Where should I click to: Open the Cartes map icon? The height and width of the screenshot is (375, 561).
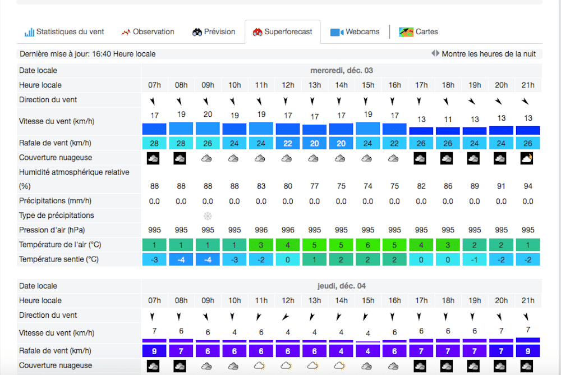406,32
